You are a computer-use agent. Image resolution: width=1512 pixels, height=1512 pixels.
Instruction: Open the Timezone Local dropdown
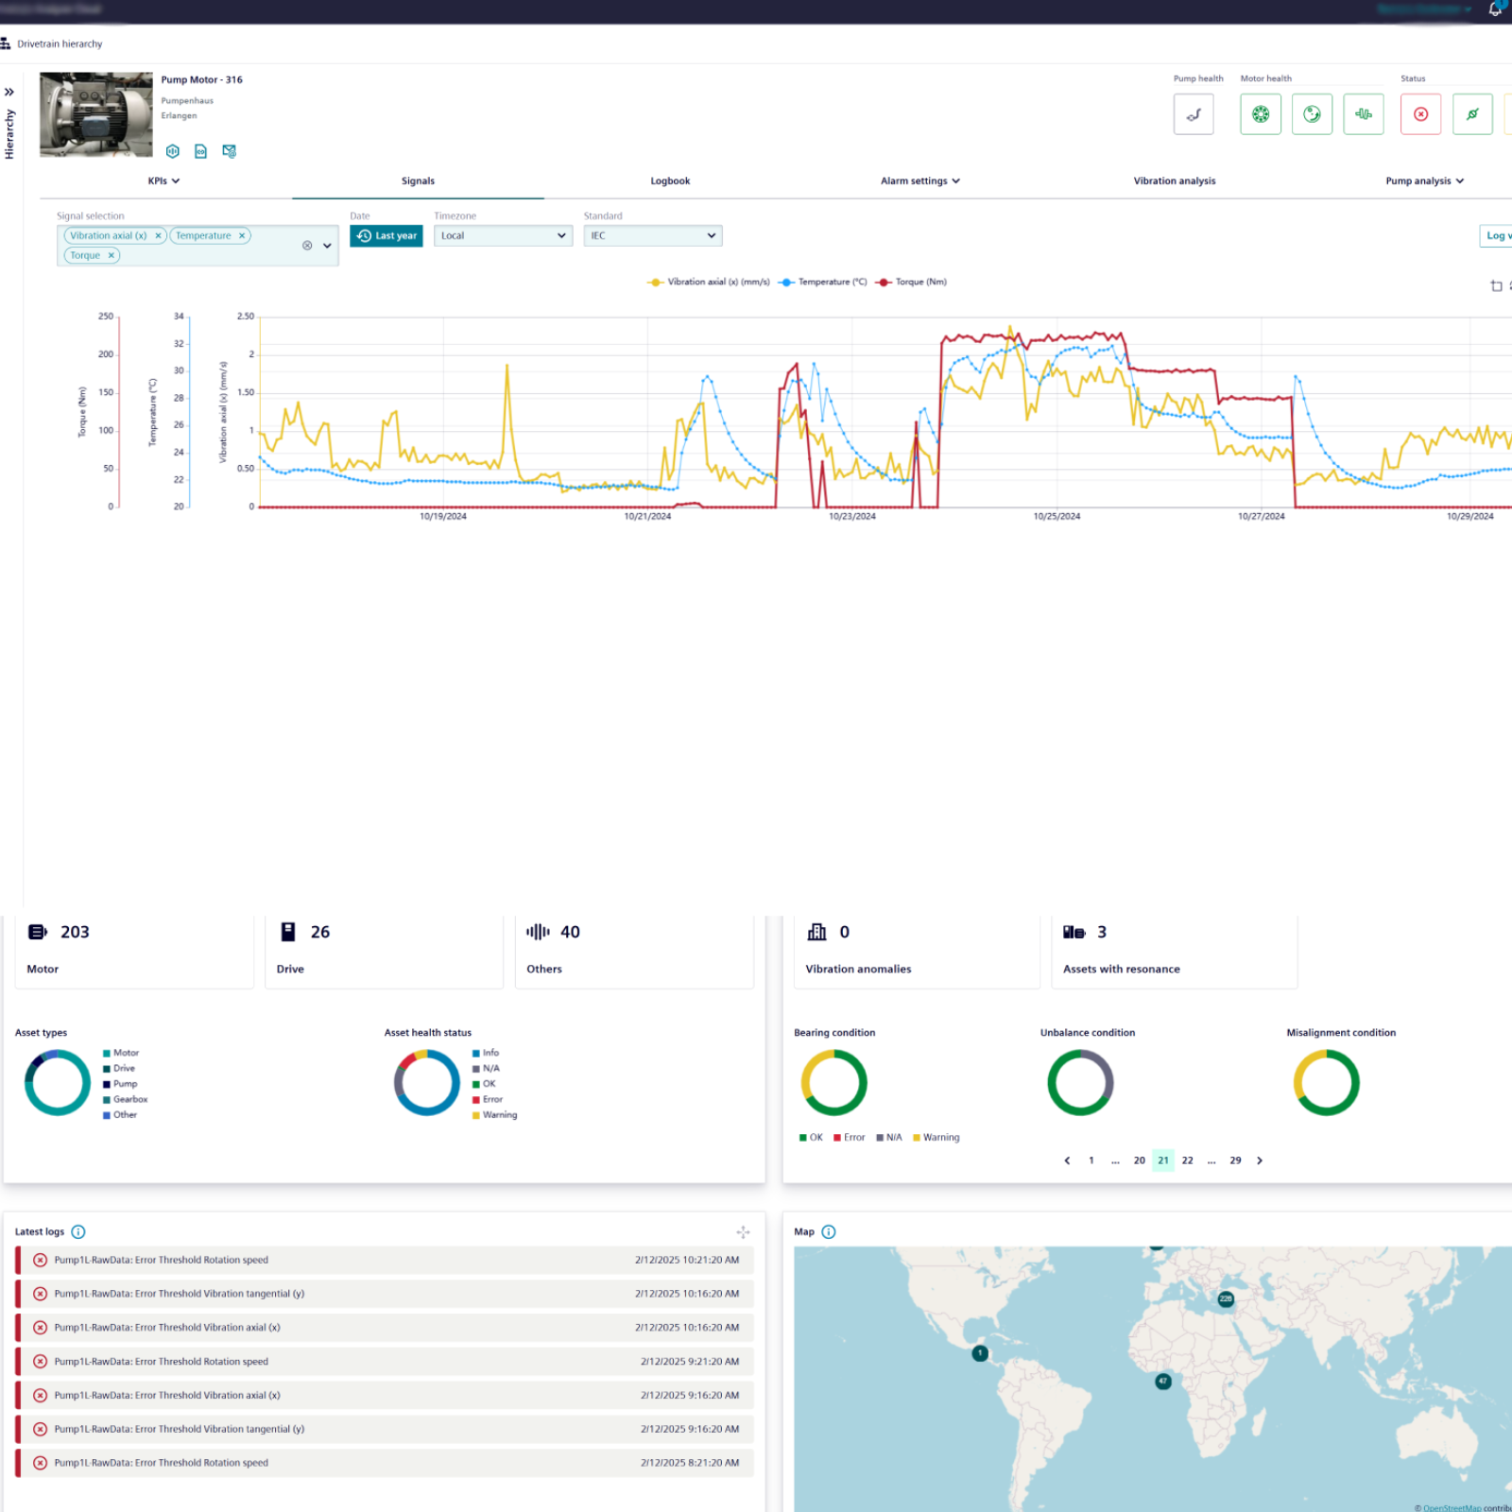[x=503, y=235]
